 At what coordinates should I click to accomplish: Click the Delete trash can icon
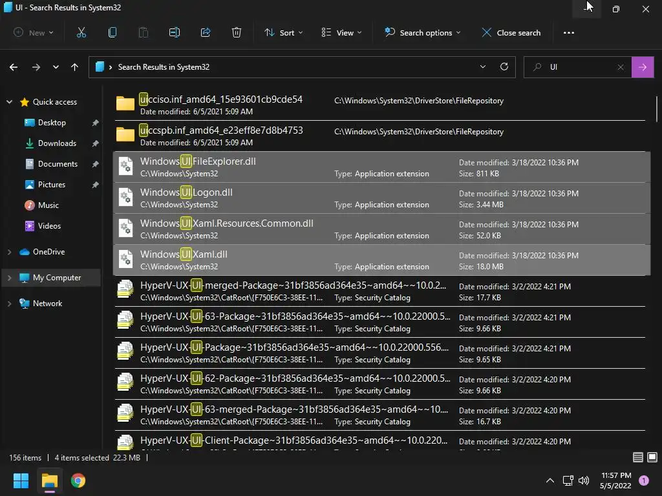(x=237, y=32)
